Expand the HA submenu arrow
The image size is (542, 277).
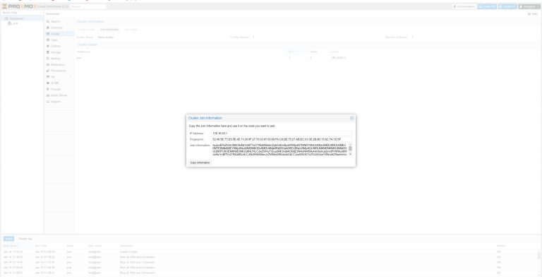[70, 77]
